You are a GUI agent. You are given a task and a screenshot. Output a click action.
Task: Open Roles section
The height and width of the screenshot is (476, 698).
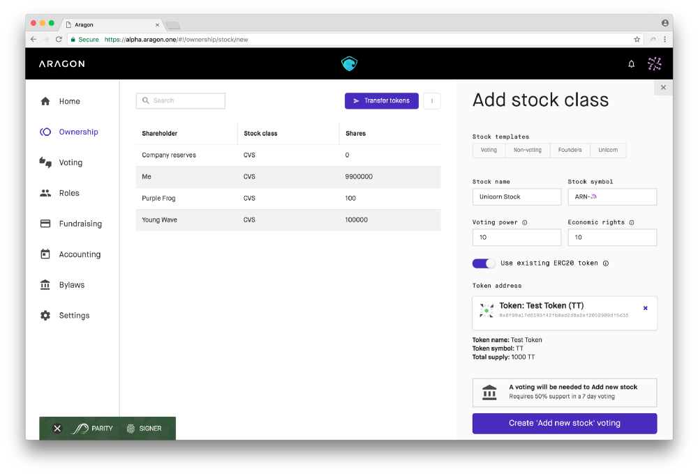(59, 193)
